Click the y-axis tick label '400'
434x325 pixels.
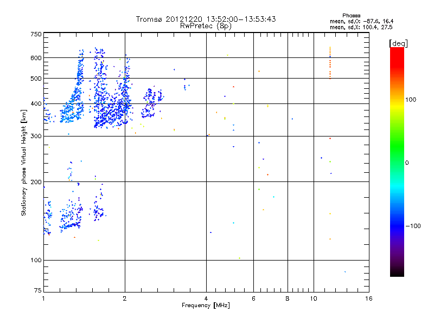[x=36, y=103]
